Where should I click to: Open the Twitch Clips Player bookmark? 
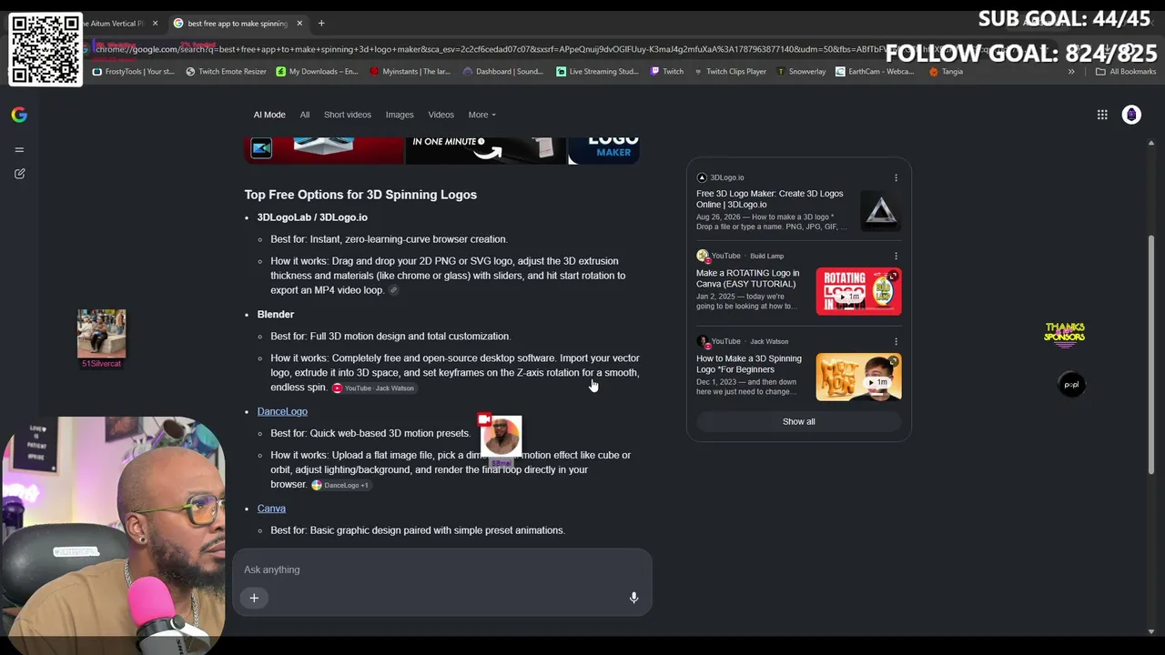tap(730, 71)
